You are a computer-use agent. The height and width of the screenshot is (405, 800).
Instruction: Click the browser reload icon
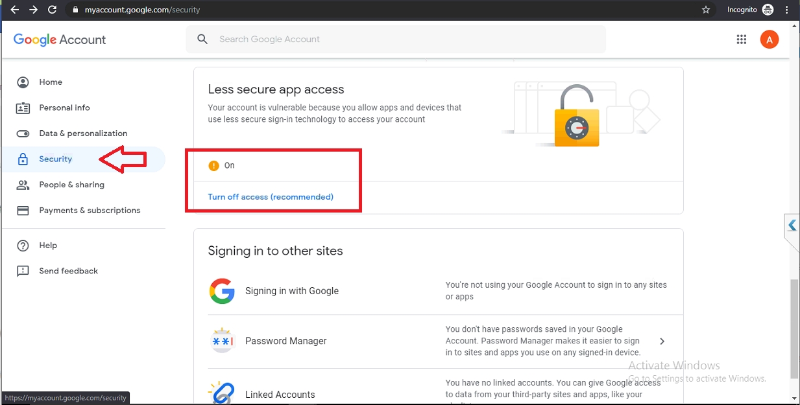click(x=53, y=10)
